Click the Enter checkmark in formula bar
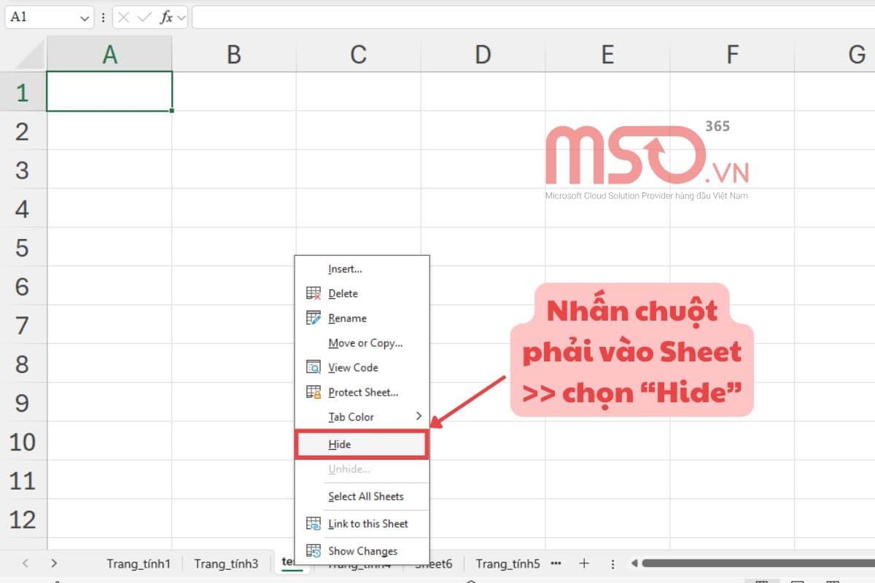Screen dimensions: 875x583 pyautogui.click(x=145, y=17)
